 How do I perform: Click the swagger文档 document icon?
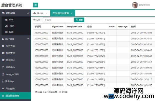click(3, 74)
